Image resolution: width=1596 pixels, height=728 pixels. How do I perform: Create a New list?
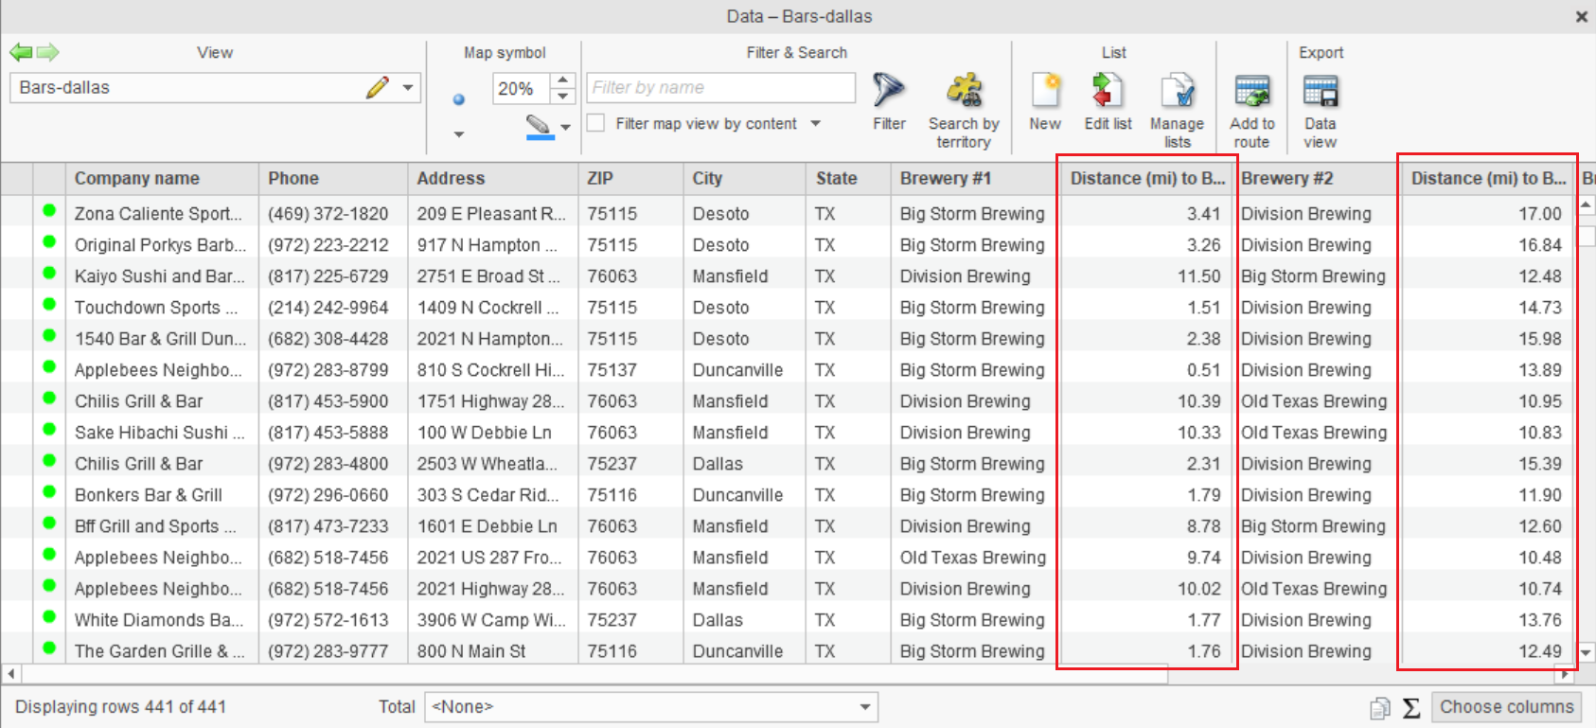1045,102
